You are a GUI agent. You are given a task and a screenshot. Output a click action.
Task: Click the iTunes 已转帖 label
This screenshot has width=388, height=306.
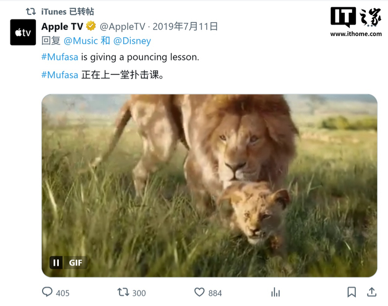pos(68,11)
